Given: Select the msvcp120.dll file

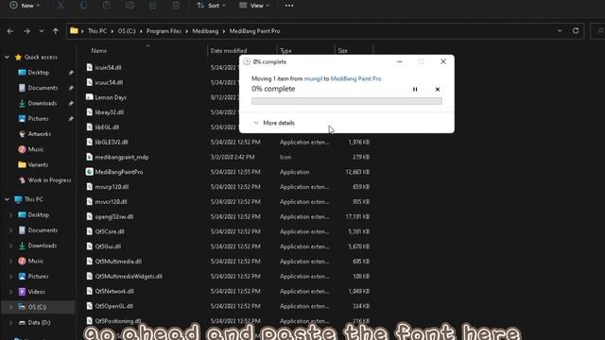Looking at the screenshot, I should point(112,187).
